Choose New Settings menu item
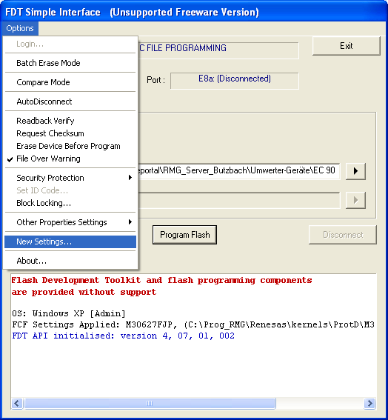Image resolution: width=388 pixels, height=420 pixels. [70, 241]
